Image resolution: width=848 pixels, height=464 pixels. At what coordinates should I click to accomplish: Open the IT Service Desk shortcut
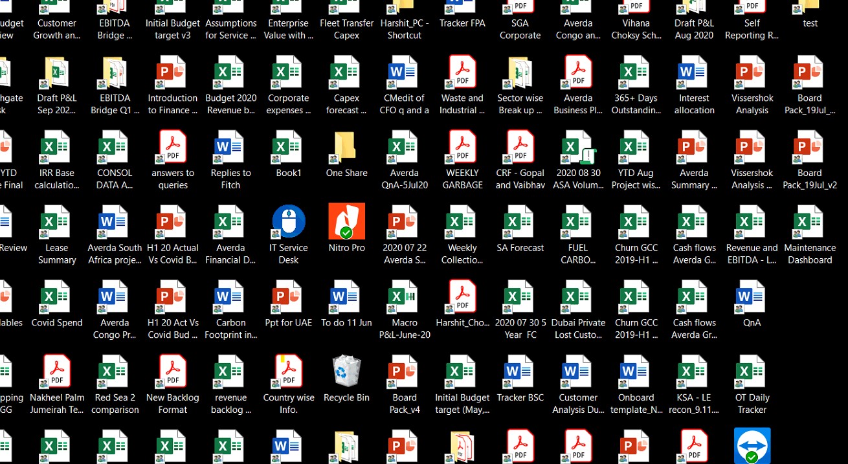click(289, 221)
